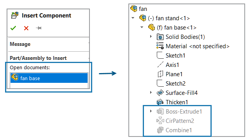Click the Insert Component header icon
This screenshot has width=249, height=140.
[x=15, y=16]
